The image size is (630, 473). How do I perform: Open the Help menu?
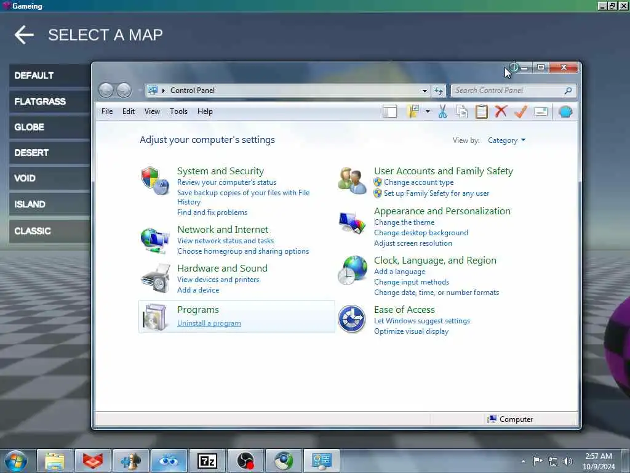click(205, 111)
